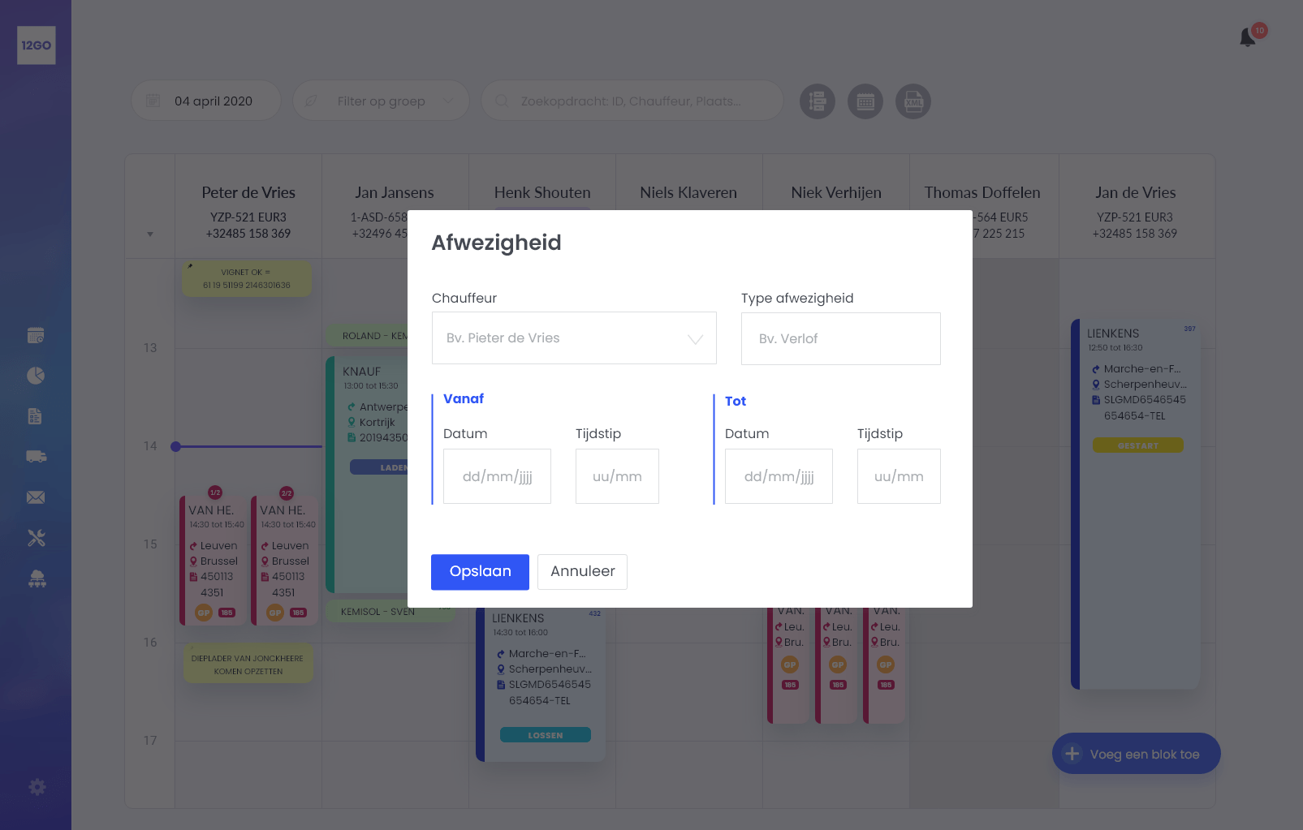Open the network hierarchy icon in the sidebar
This screenshot has height=830, width=1303.
(35, 578)
